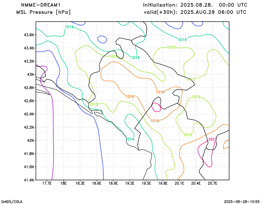Viewport: 265px width, 204px height.
Task: Select the small closed blue contour oval
Action: click(x=102, y=39)
